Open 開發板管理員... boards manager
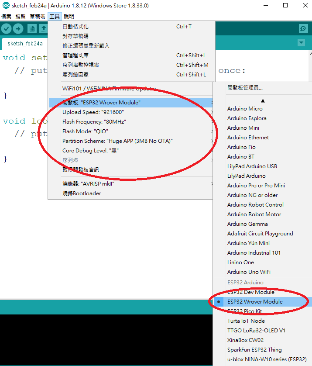The height and width of the screenshot is (366, 312). coord(263,88)
